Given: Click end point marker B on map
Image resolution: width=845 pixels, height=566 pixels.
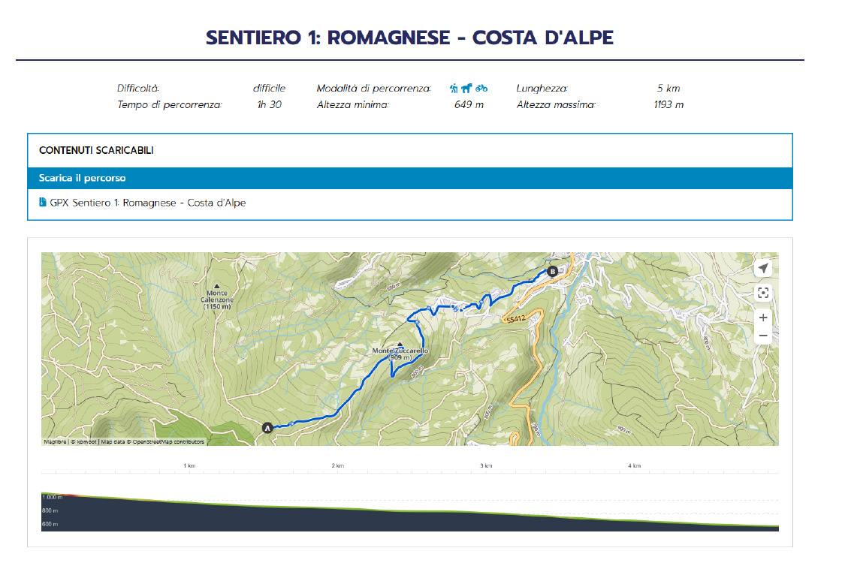Looking at the screenshot, I should 553,272.
